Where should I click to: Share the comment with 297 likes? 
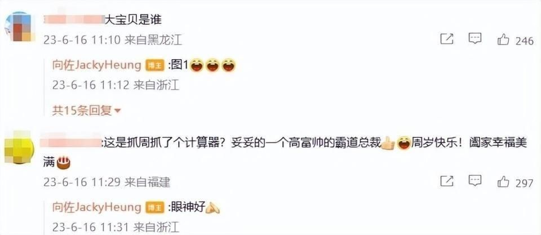pos(447,181)
